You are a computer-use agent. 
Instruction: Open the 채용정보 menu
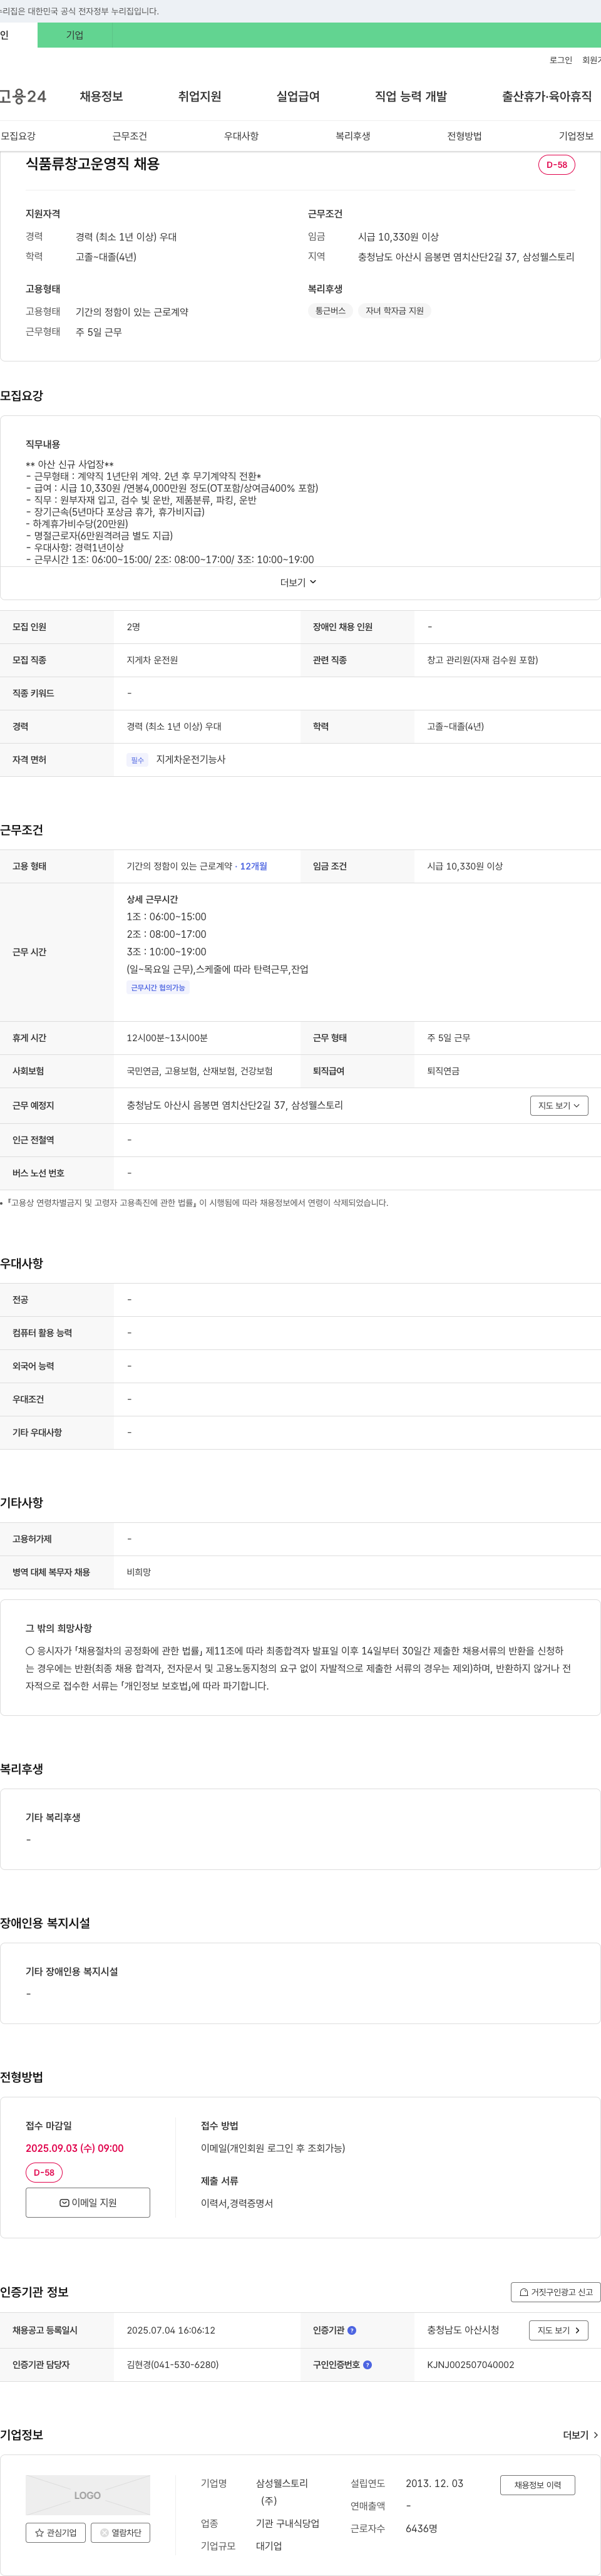point(101,96)
